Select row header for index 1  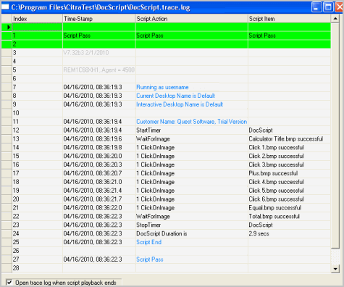[7, 36]
